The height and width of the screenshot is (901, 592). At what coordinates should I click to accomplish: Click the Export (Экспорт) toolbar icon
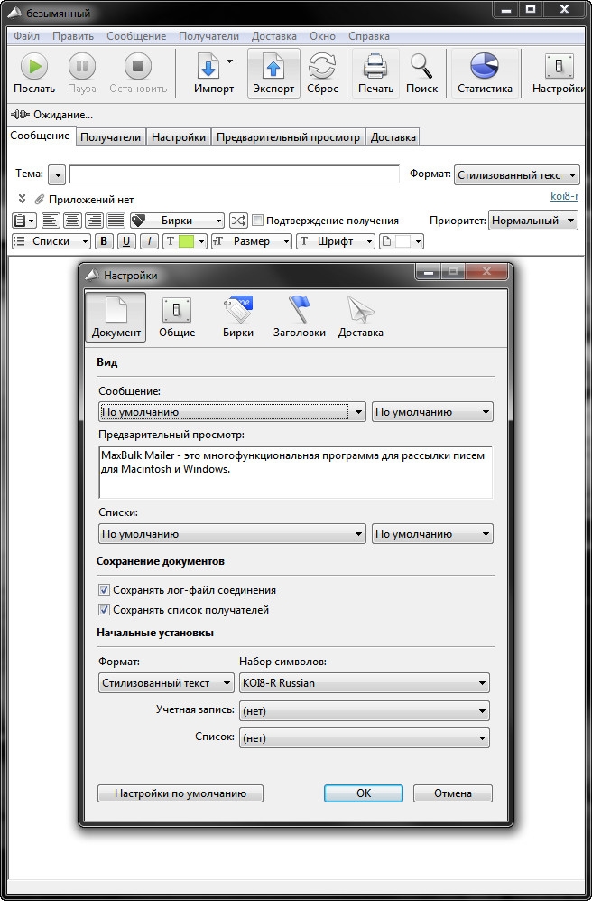pos(273,68)
